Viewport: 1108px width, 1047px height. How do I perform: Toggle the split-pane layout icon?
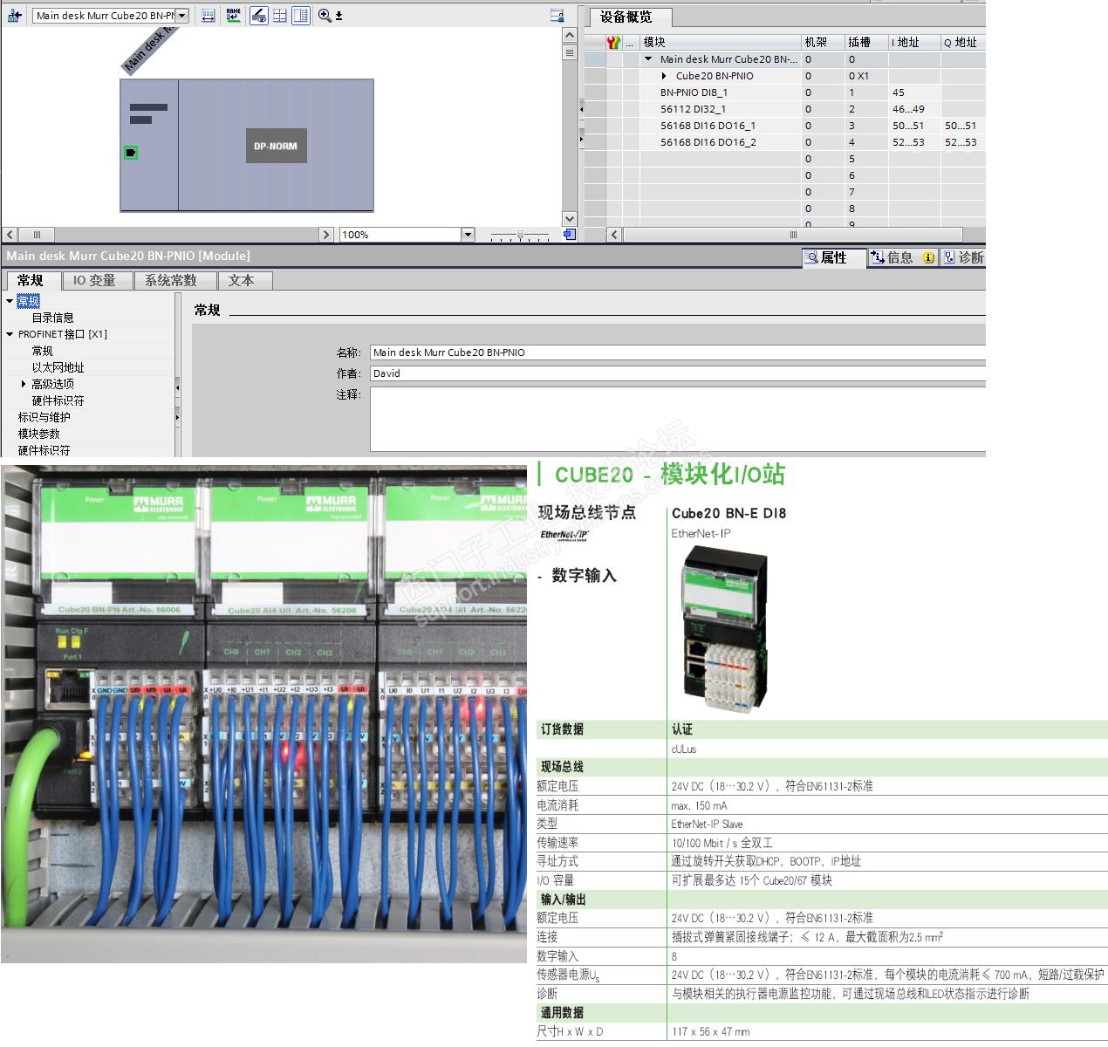pos(300,16)
